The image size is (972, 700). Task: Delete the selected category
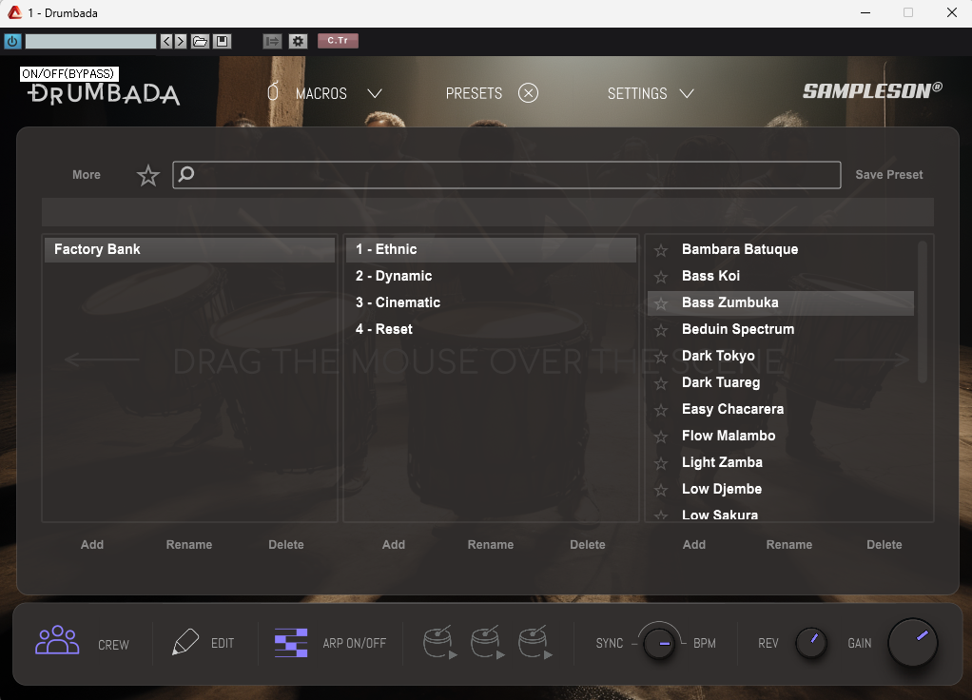point(588,545)
